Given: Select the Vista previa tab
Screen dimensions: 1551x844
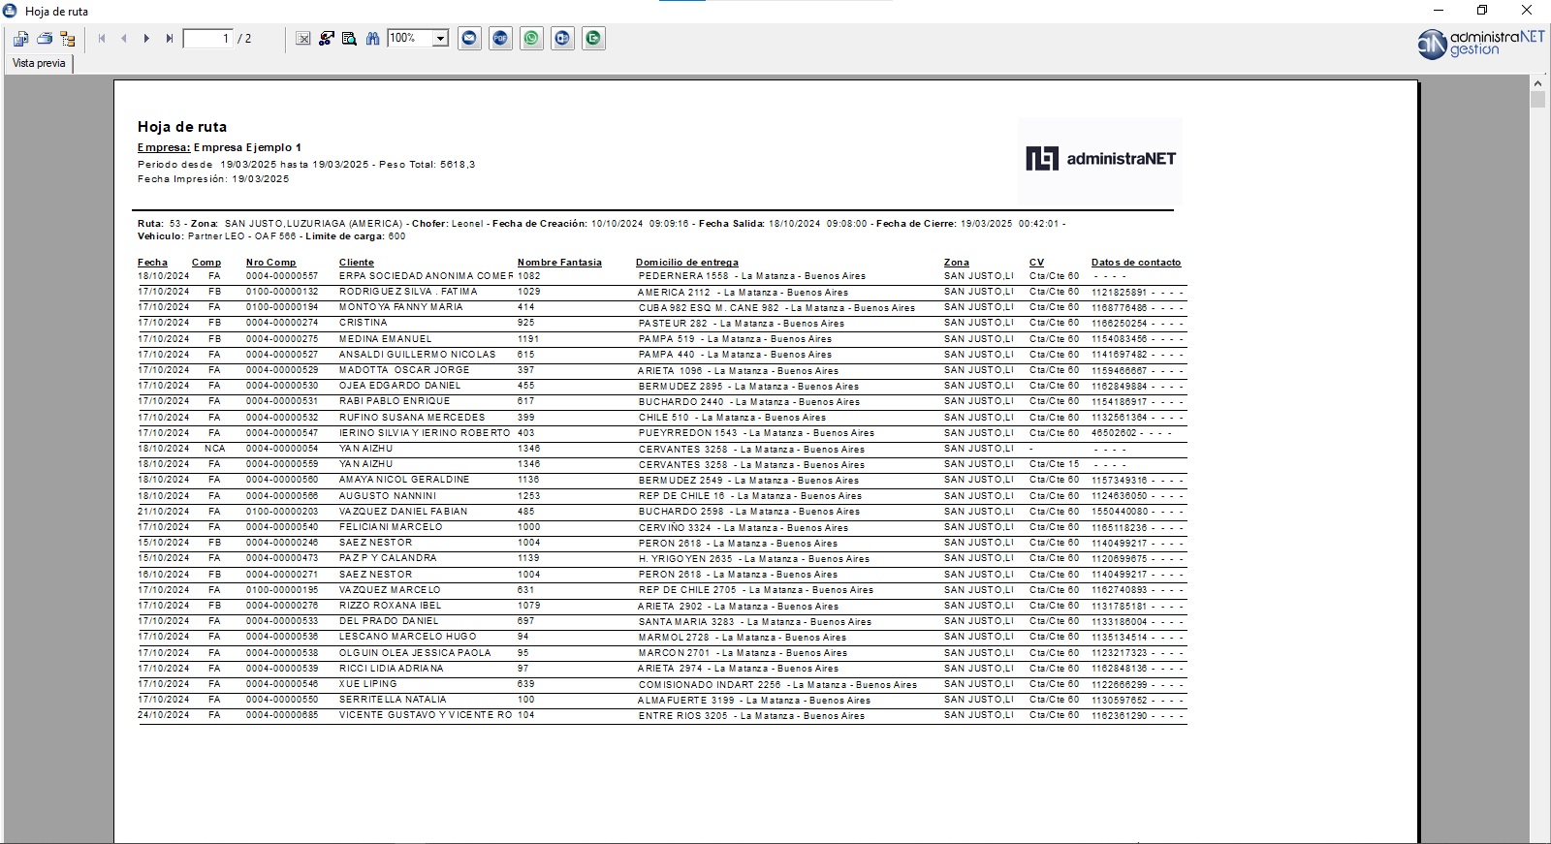Looking at the screenshot, I should pyautogui.click(x=39, y=63).
